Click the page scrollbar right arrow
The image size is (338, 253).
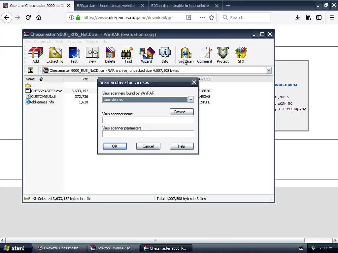[x=335, y=240]
